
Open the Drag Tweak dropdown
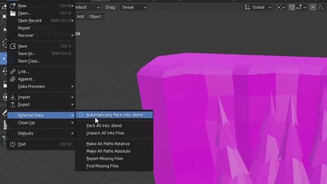click(134, 7)
